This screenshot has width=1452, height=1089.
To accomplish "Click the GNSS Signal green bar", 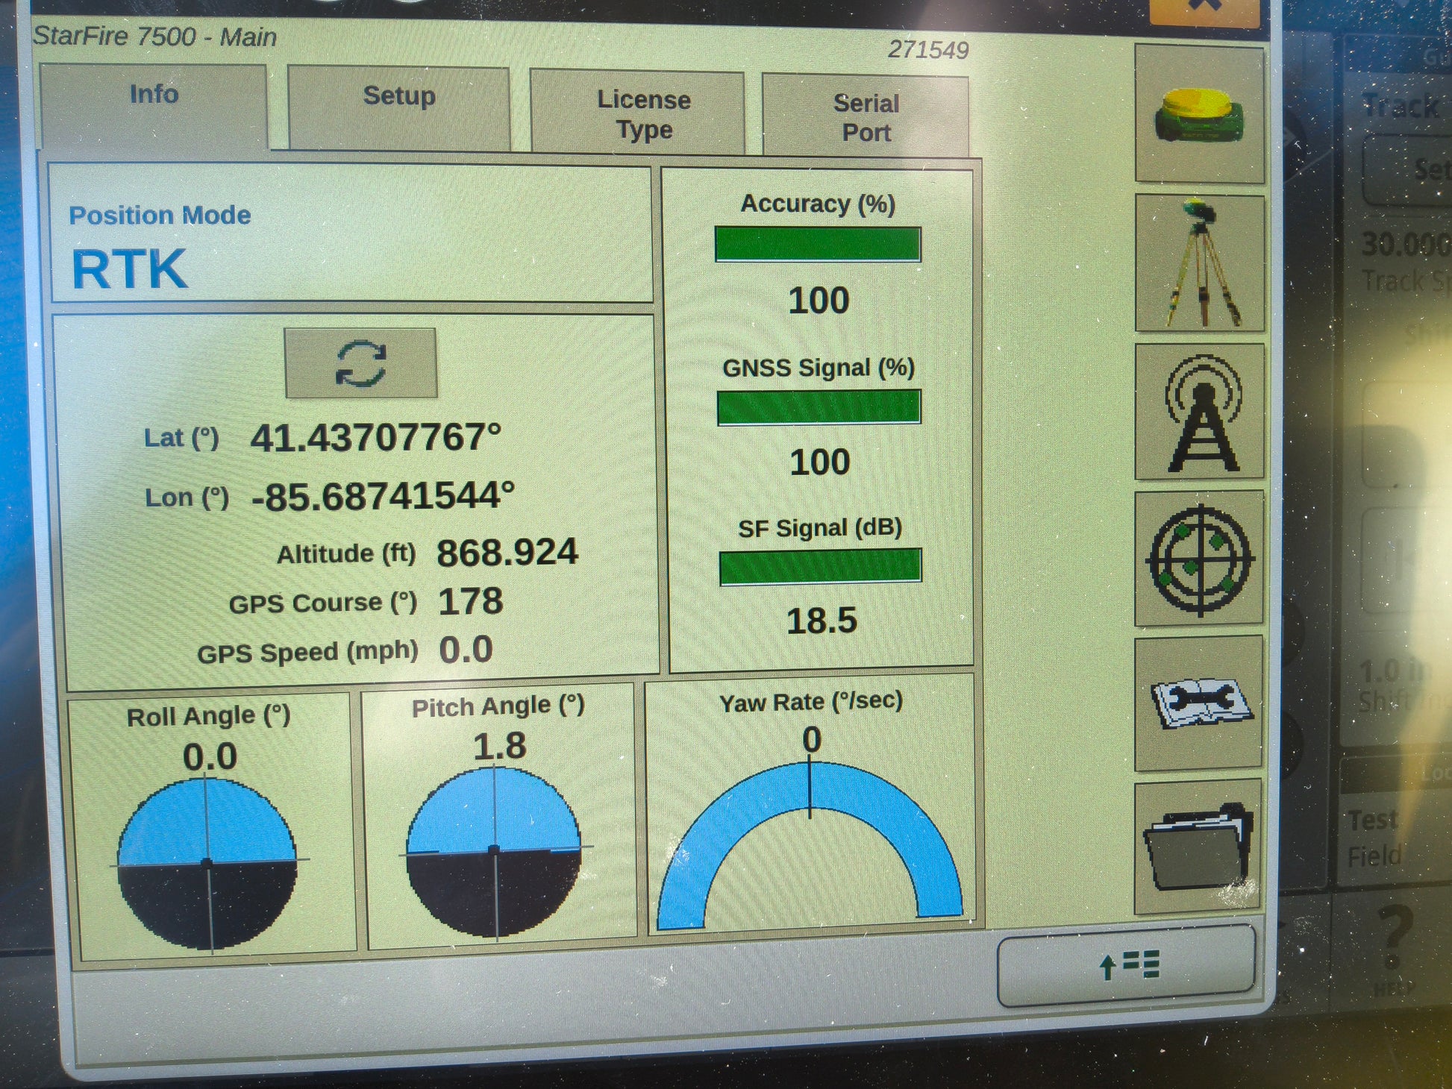I will (819, 408).
